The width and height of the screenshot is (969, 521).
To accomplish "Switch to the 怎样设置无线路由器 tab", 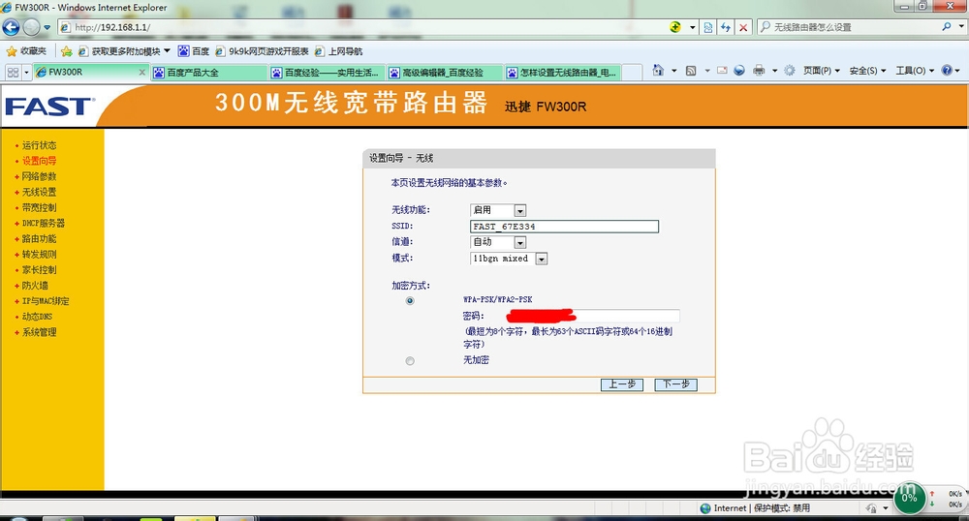I will [562, 73].
